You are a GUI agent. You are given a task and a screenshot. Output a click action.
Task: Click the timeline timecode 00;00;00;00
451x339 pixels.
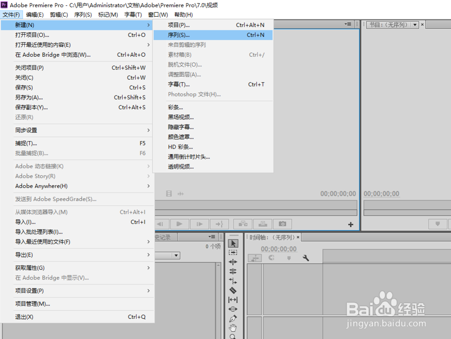coord(278,249)
